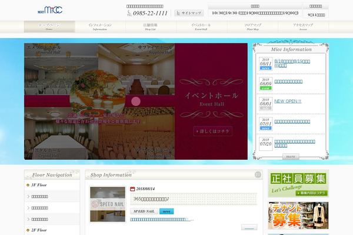Click the blue news tag under shop post

tap(166, 211)
